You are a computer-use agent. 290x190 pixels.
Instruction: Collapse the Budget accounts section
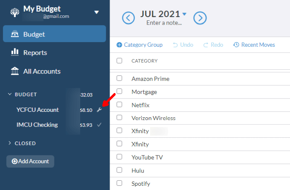pos(10,94)
